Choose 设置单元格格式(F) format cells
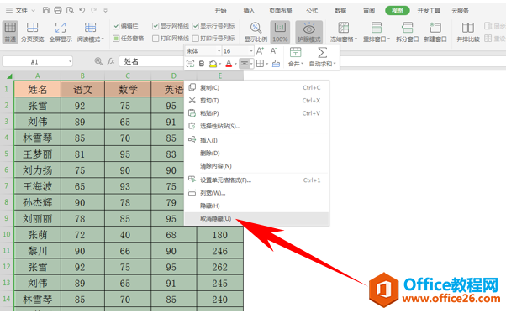Image resolution: width=506 pixels, height=313 pixels. coord(256,180)
